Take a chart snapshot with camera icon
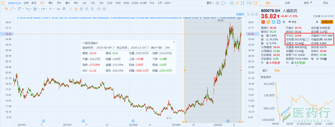 click(x=232, y=3)
